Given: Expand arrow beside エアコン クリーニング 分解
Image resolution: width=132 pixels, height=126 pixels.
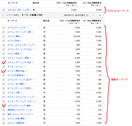Looking at the screenshot, I should point(33,32).
